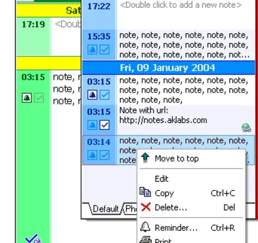Choose Move to top from the context menu
The height and width of the screenshot is (243, 258).
tap(191, 159)
